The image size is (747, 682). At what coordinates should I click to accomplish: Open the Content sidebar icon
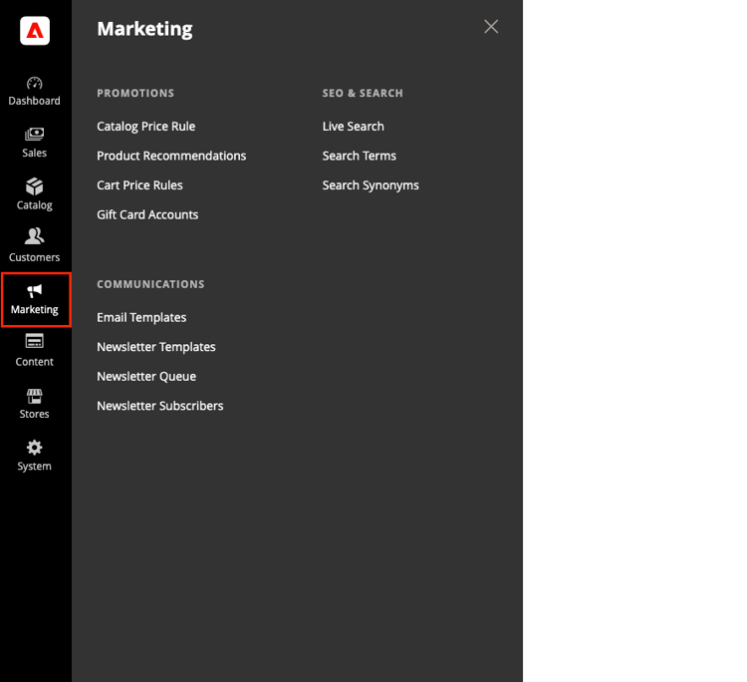pos(34,341)
